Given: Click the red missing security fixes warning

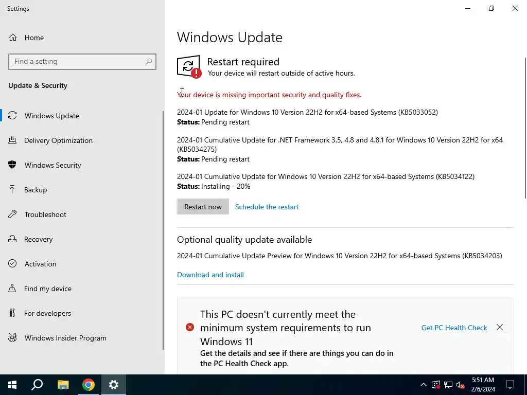Looking at the screenshot, I should coord(269,95).
